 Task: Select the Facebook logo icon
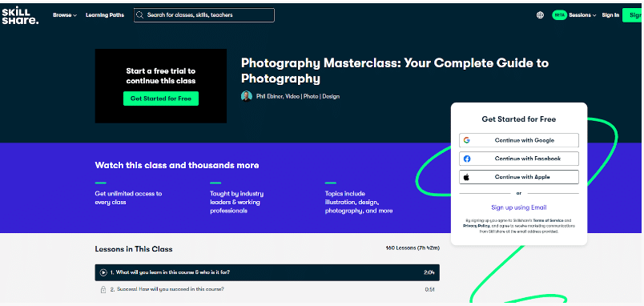[x=466, y=159]
